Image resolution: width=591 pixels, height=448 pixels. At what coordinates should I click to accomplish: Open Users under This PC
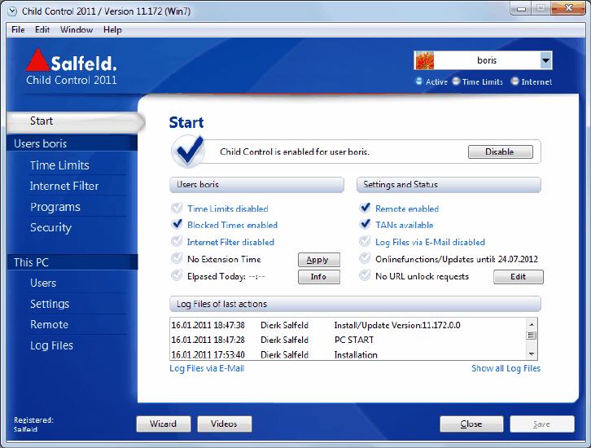point(43,283)
